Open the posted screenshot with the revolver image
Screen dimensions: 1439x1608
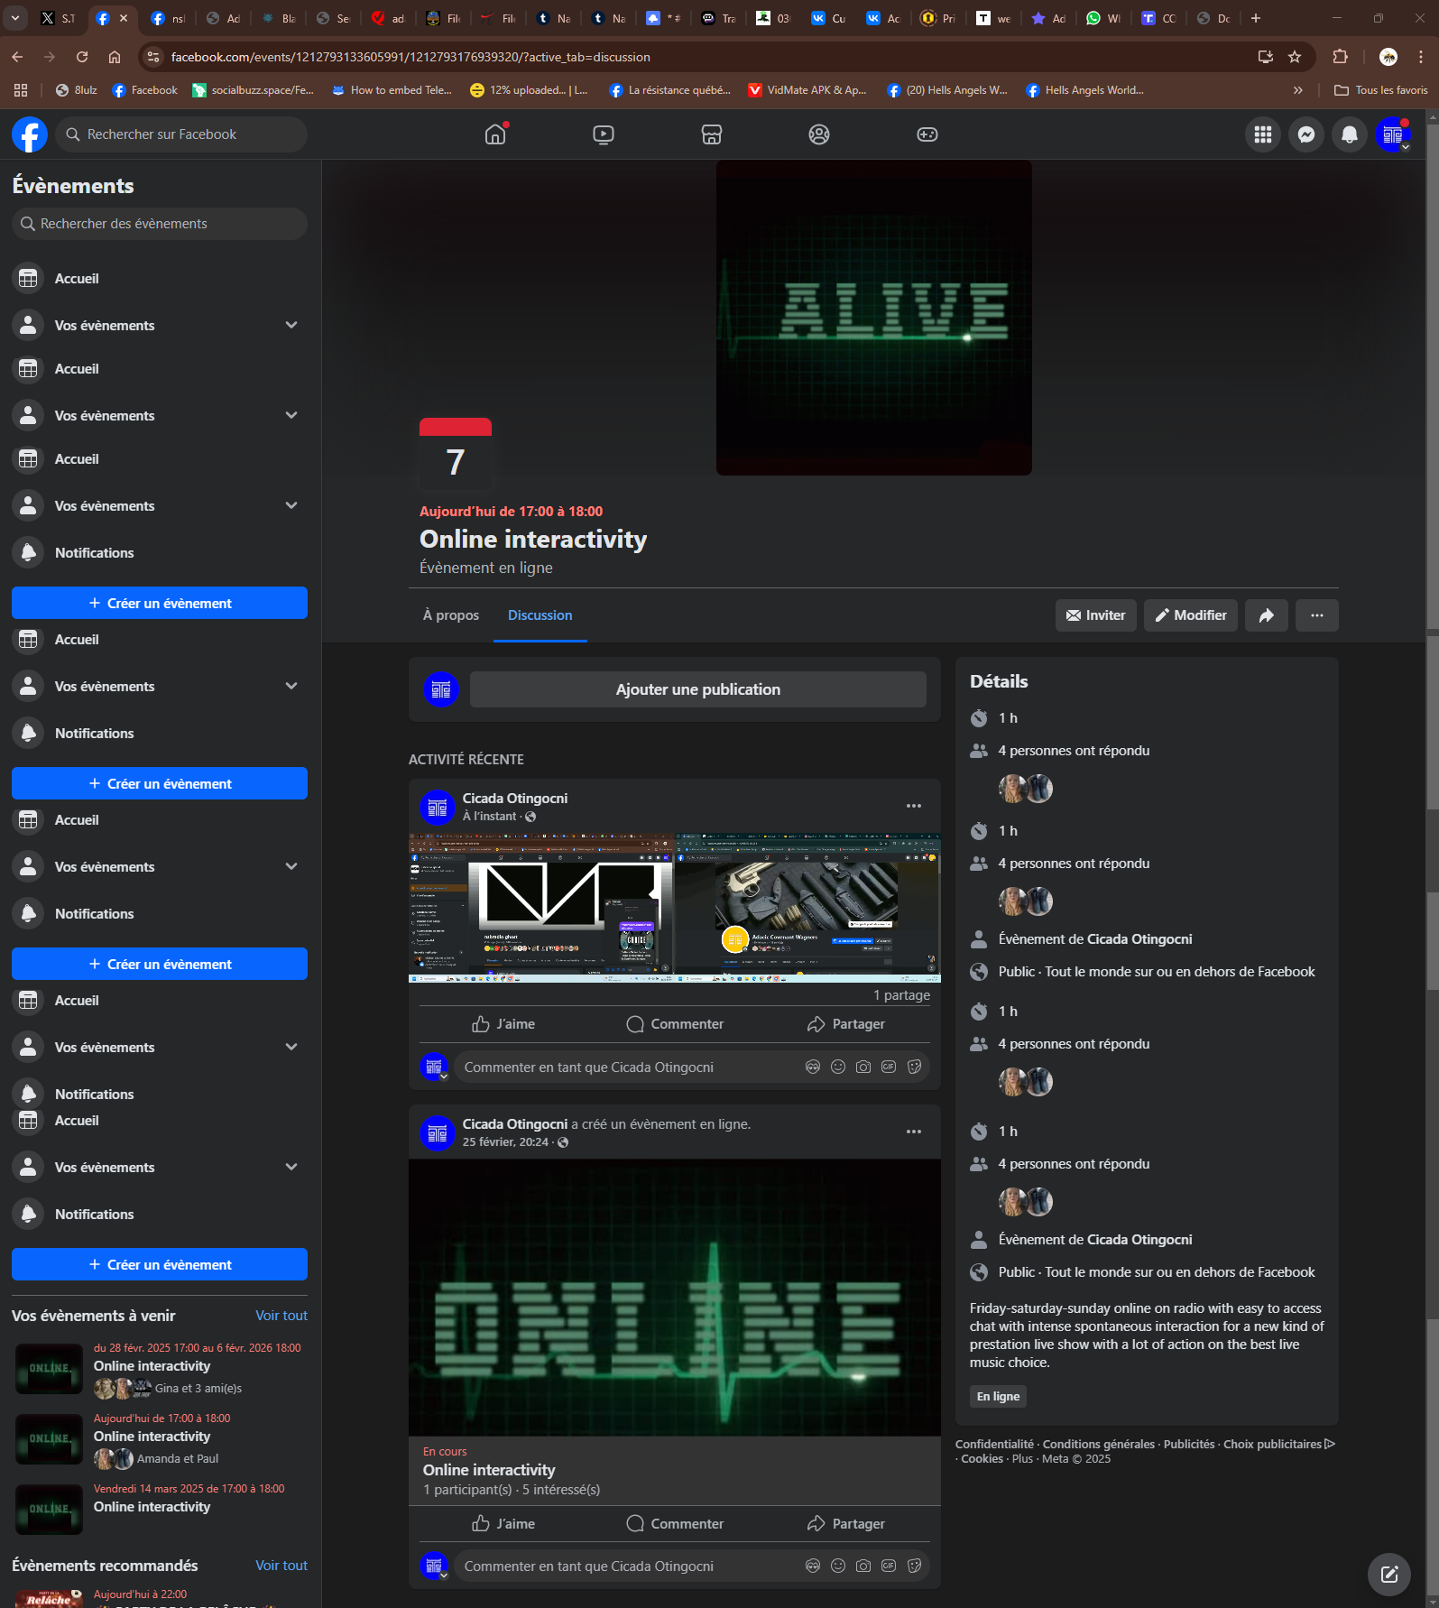(x=807, y=907)
